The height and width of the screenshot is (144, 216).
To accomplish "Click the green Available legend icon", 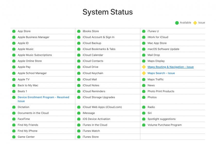I will click(x=177, y=23).
